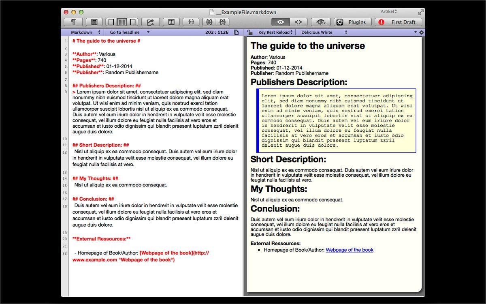Image resolution: width=486 pixels, height=304 pixels.
Task: Show only the left editor pane
Action: (111, 22)
